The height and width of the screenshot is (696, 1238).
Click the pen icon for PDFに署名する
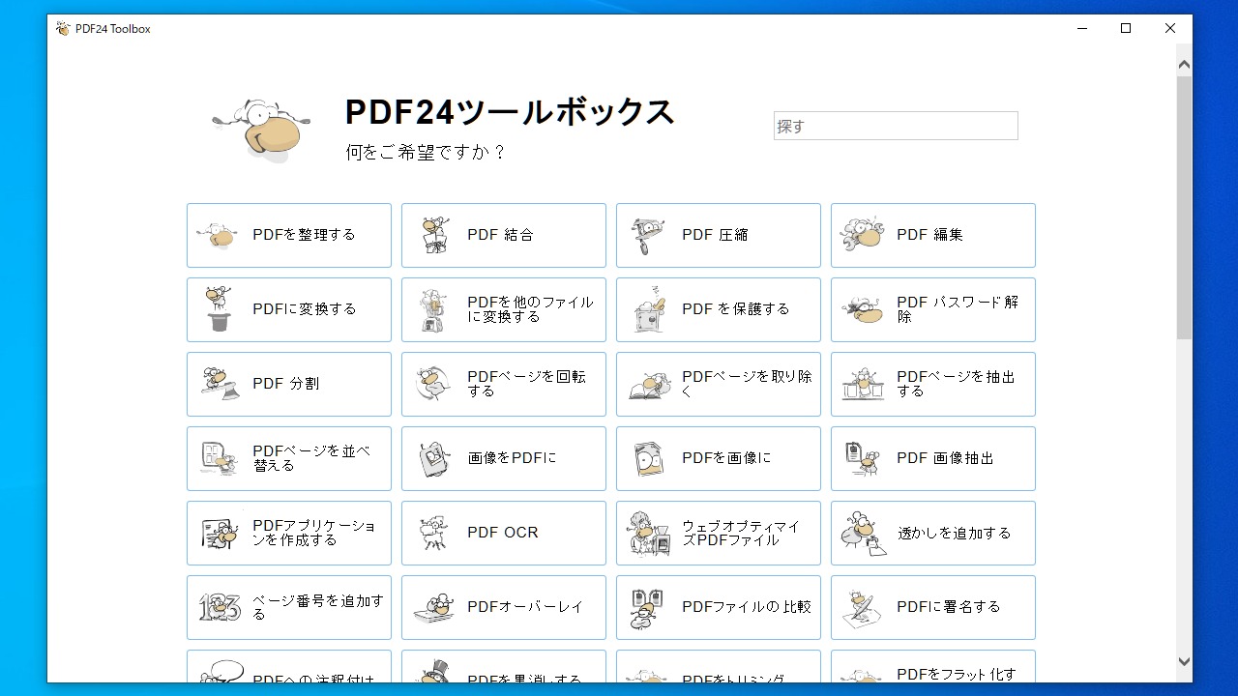(862, 607)
